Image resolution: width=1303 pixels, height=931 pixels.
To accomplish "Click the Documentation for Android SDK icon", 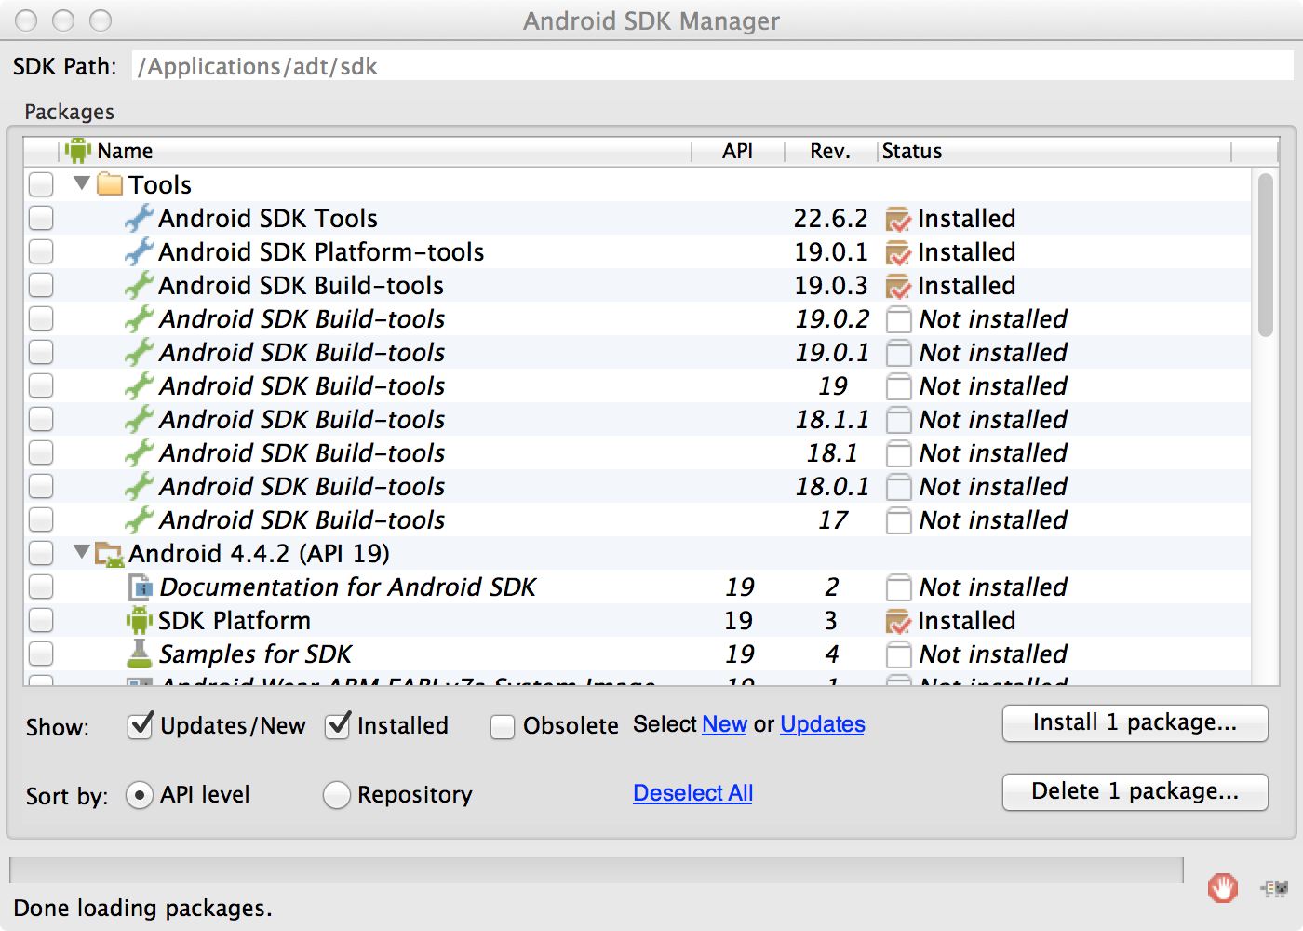I will click(140, 587).
